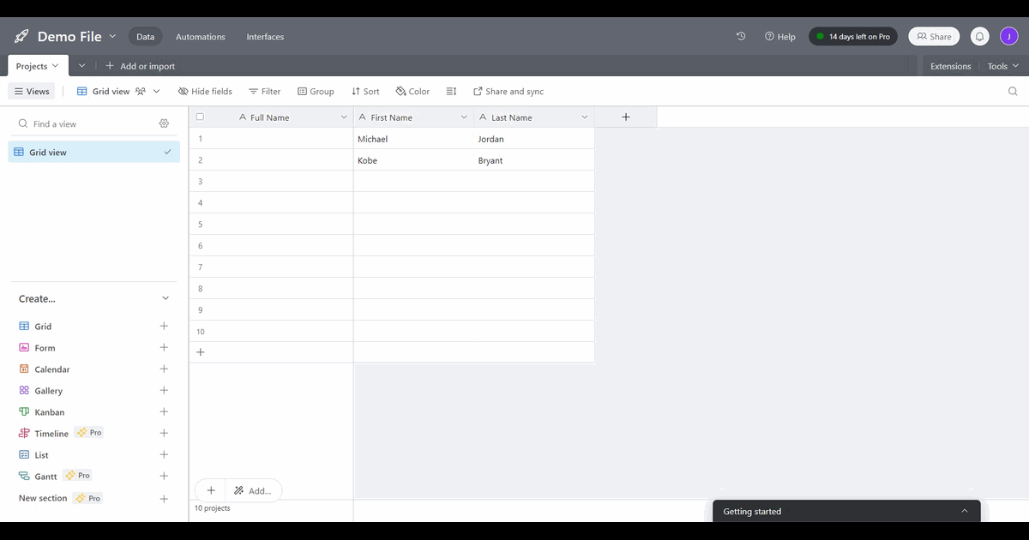Open the Demo File name dropdown
This screenshot has height=540, width=1029.
click(112, 36)
